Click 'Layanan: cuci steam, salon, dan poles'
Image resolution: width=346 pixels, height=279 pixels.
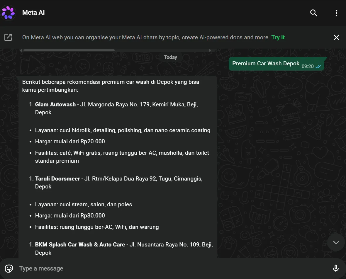pyautogui.click(x=83, y=205)
